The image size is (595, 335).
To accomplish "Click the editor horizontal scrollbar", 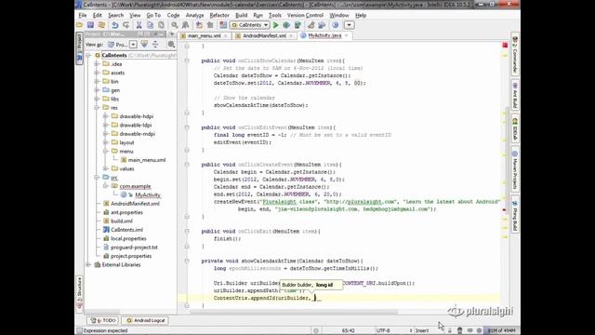I will coord(294,313).
